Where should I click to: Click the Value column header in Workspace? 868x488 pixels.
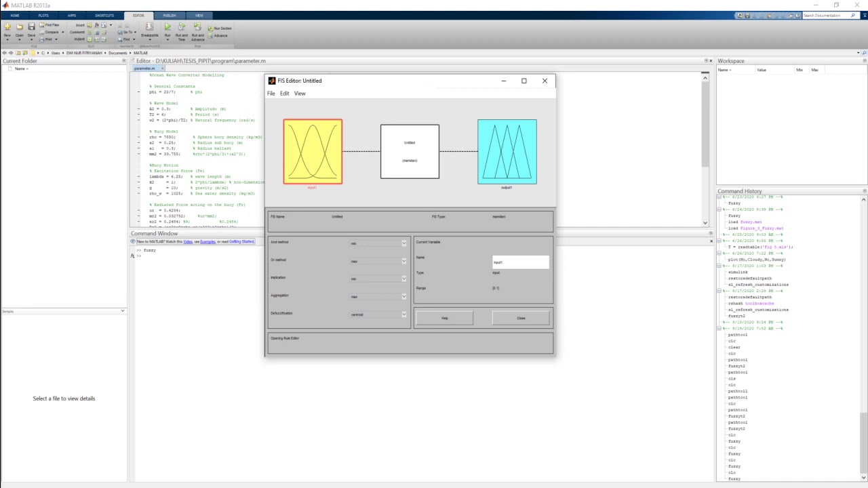click(x=762, y=70)
